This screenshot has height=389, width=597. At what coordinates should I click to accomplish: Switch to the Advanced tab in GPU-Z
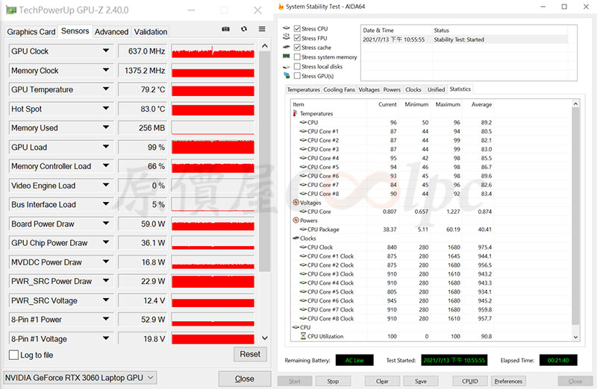(111, 32)
